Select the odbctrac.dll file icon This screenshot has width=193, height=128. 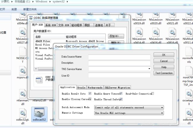[189, 113]
